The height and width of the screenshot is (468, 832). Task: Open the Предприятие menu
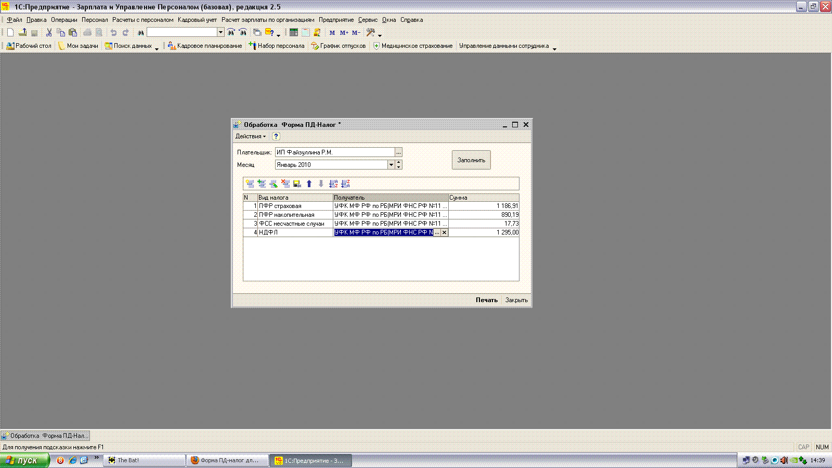pos(336,20)
